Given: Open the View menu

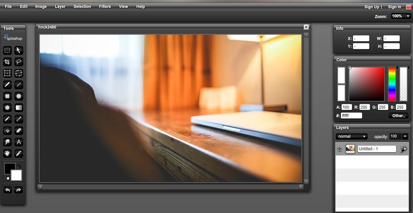Looking at the screenshot, I should pyautogui.click(x=123, y=6).
